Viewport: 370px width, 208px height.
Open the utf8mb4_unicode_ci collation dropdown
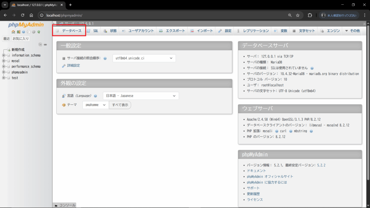click(x=144, y=58)
